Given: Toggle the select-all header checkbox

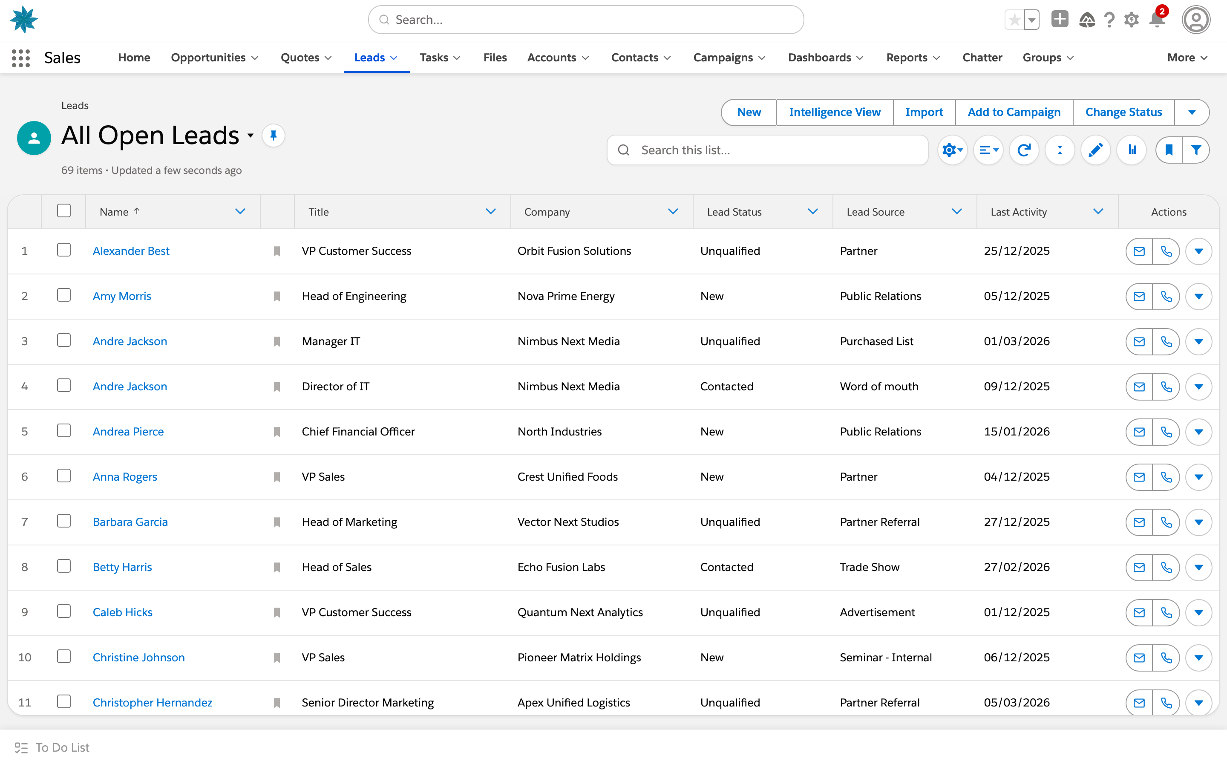Looking at the screenshot, I should [x=64, y=211].
